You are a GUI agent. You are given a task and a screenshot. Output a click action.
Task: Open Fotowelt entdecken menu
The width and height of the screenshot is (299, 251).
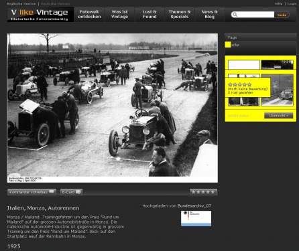point(89,14)
